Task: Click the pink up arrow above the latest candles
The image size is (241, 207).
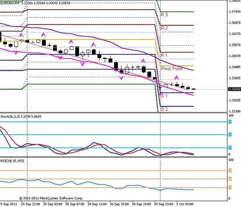Action: tap(176, 77)
